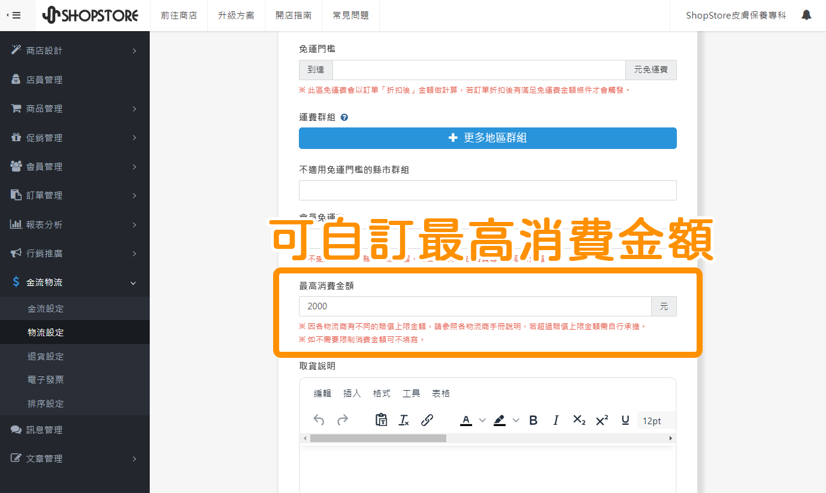This screenshot has width=826, height=493.
Task: Open 金流設定 submenu item
Action: 75,309
